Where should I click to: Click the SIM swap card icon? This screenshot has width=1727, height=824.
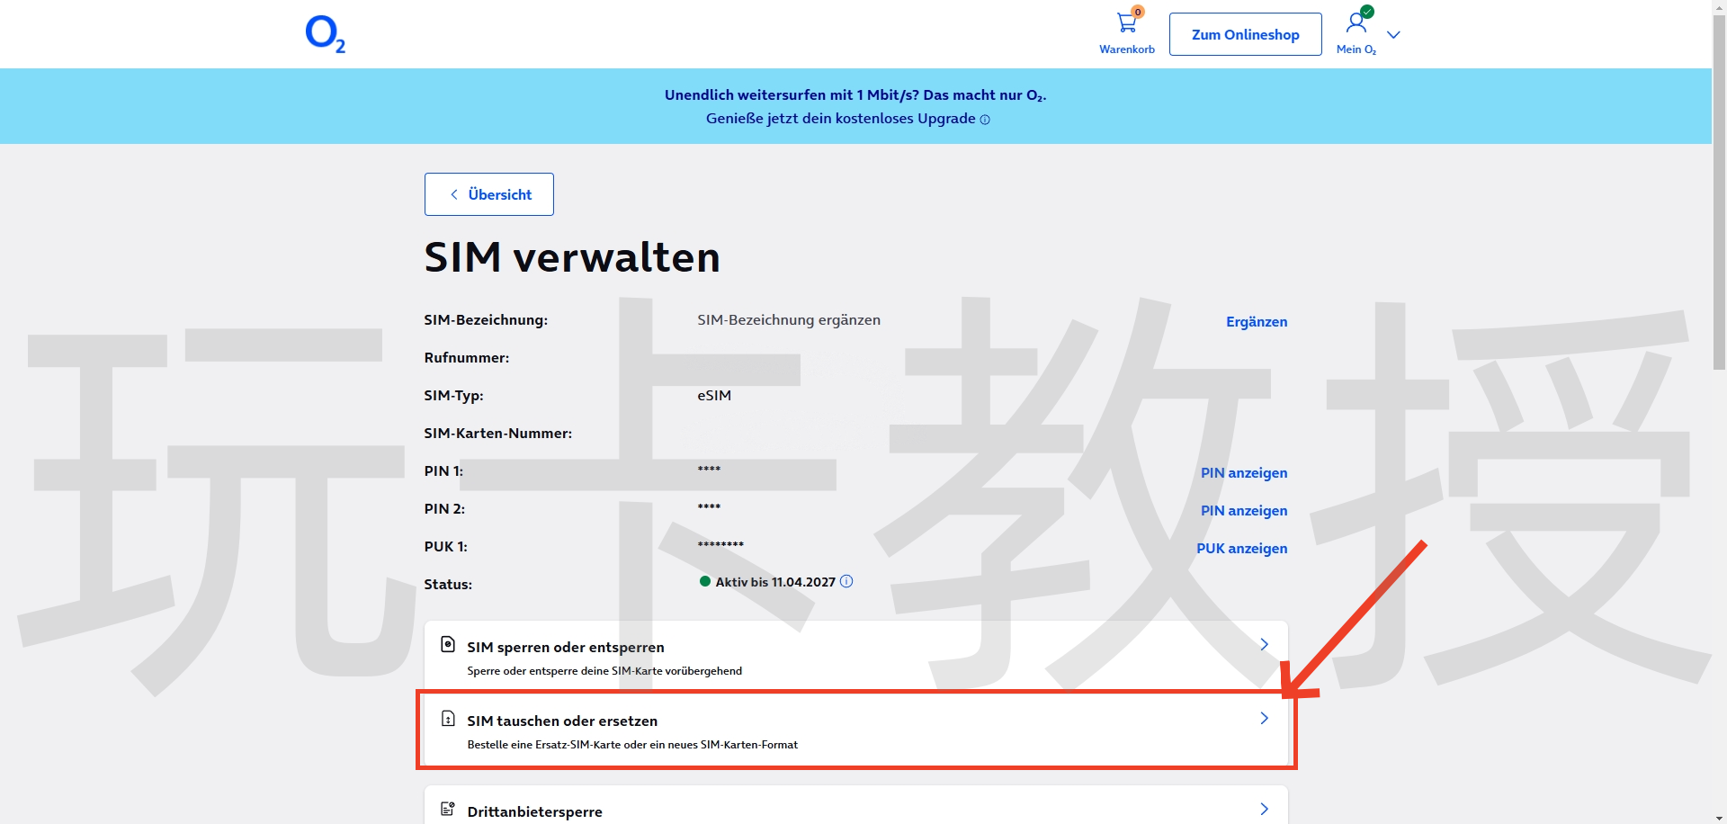[448, 718]
